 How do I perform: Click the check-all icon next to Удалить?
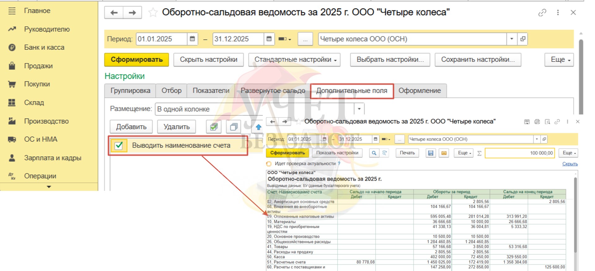pyautogui.click(x=214, y=127)
